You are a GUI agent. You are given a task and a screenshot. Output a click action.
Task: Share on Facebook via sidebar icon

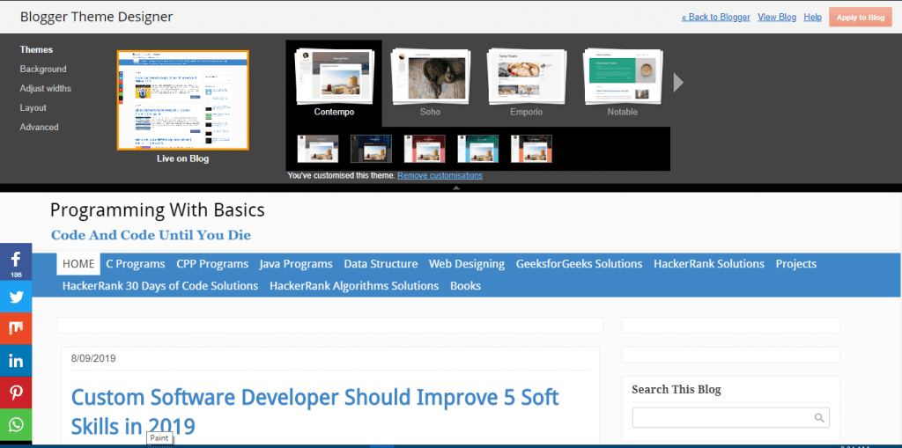tap(16, 261)
